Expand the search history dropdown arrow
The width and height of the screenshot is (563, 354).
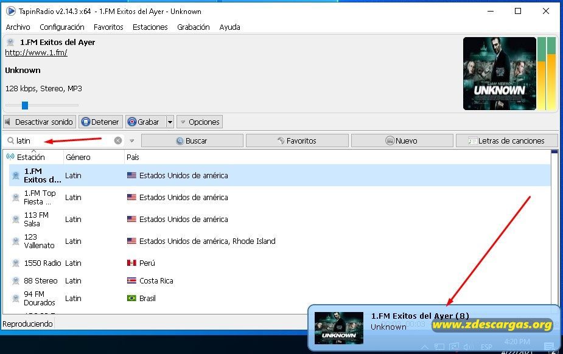pyautogui.click(x=132, y=141)
